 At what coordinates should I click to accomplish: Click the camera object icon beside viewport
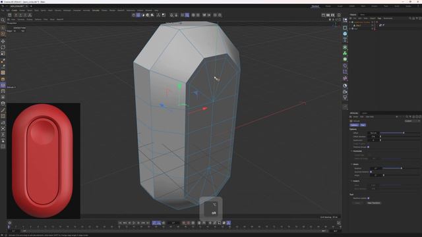345,92
